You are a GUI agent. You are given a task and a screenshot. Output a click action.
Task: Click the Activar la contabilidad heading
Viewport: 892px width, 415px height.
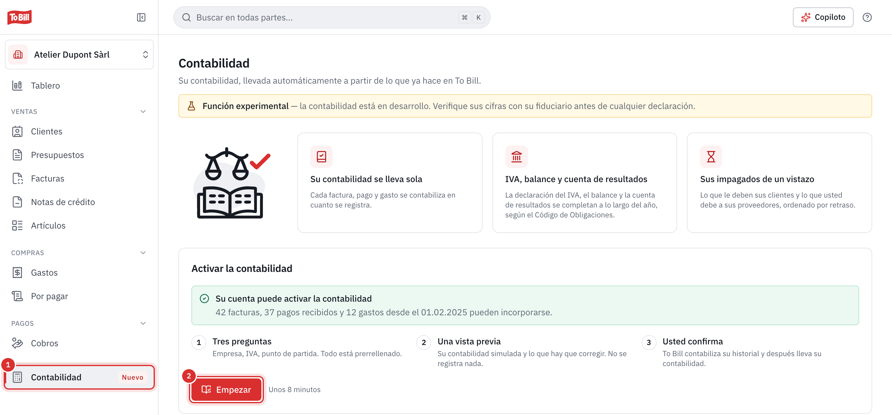pos(242,269)
